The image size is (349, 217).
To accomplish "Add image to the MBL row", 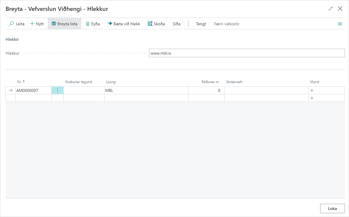I will [312, 90].
